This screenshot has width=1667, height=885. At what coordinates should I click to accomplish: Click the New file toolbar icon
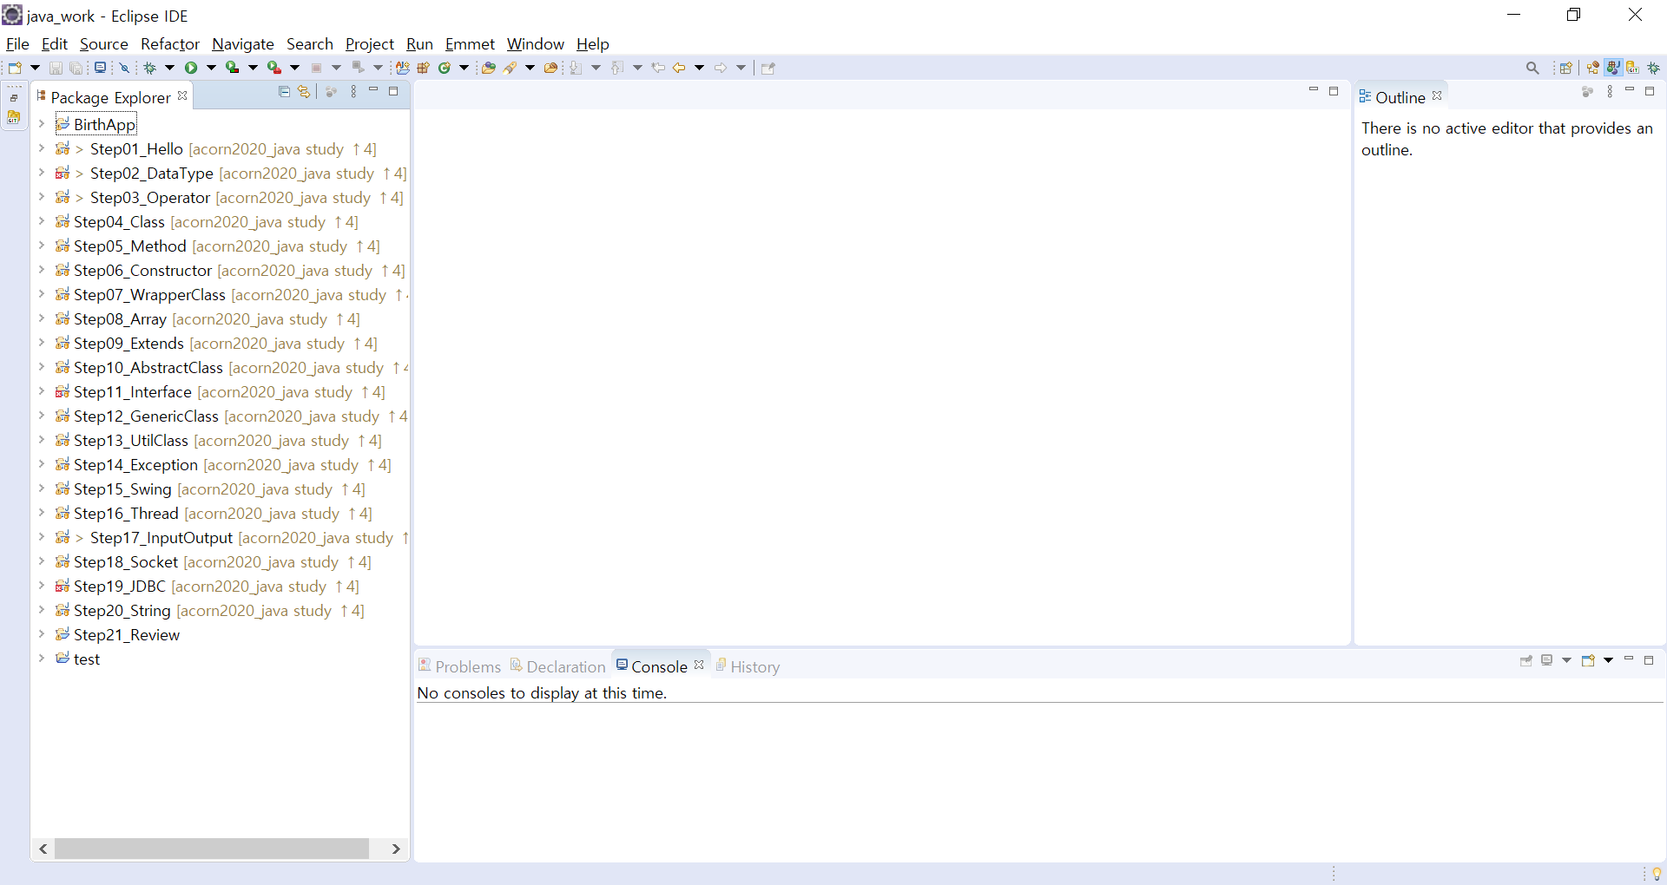[x=15, y=68]
